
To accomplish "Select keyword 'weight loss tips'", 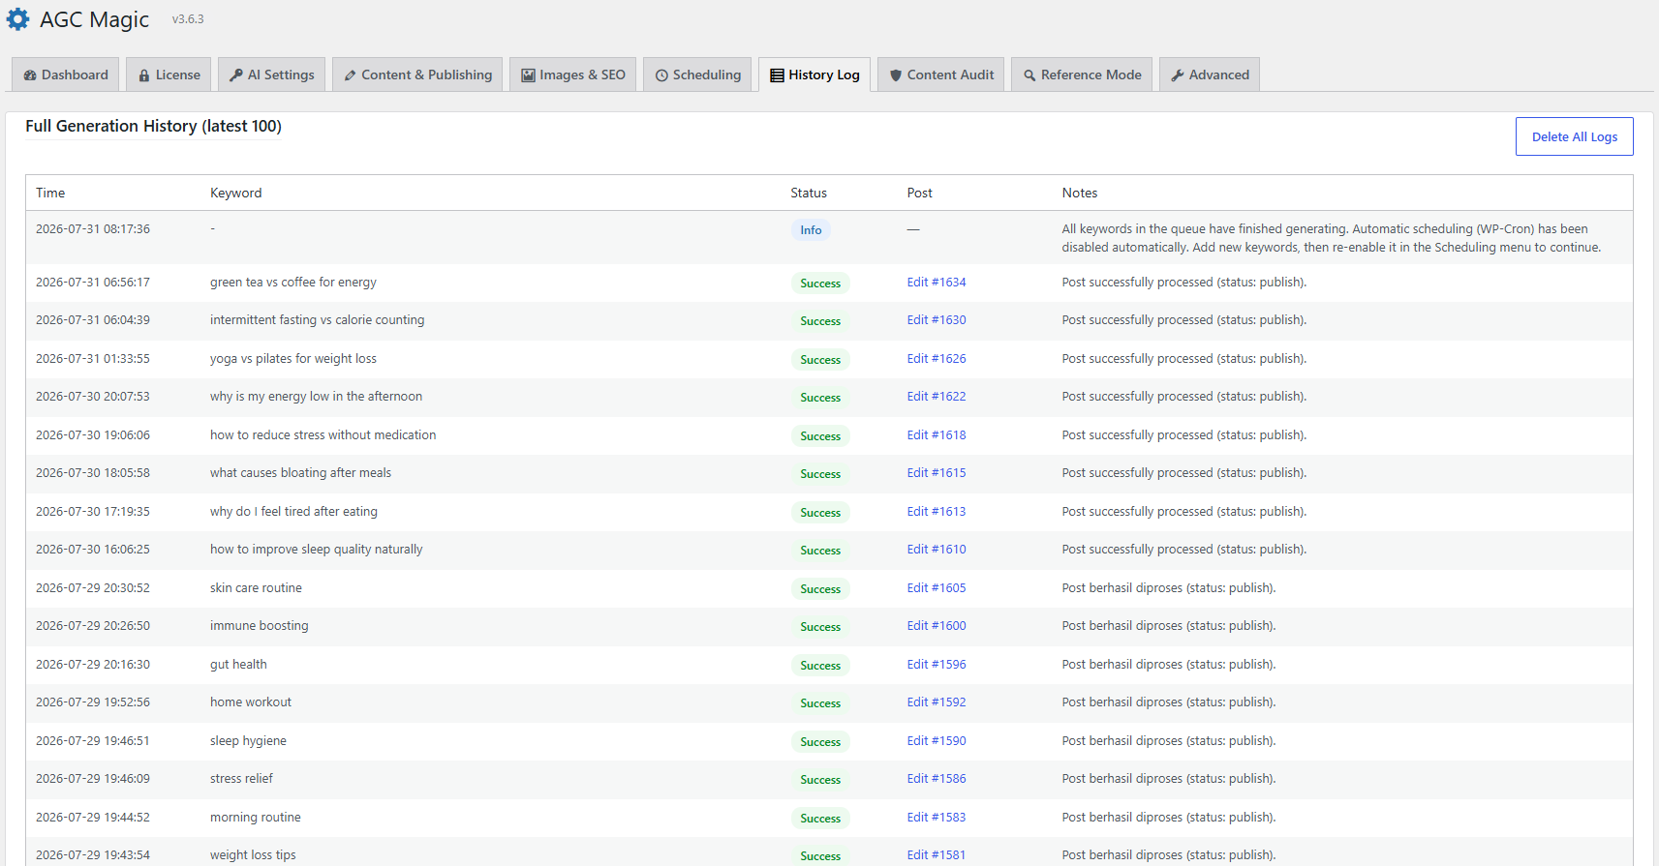I will pyautogui.click(x=253, y=855).
